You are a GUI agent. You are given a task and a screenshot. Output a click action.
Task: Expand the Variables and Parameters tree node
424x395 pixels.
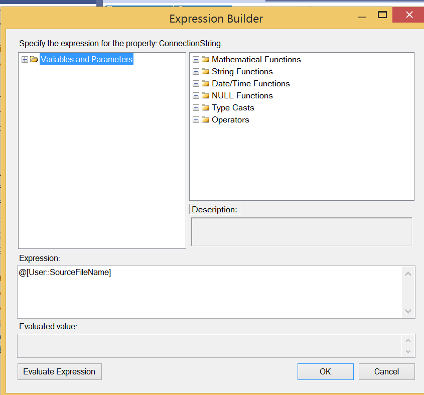[x=25, y=59]
